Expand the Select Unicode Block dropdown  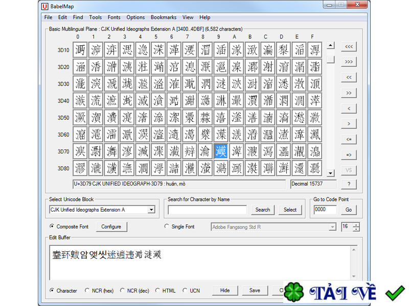[151, 210]
